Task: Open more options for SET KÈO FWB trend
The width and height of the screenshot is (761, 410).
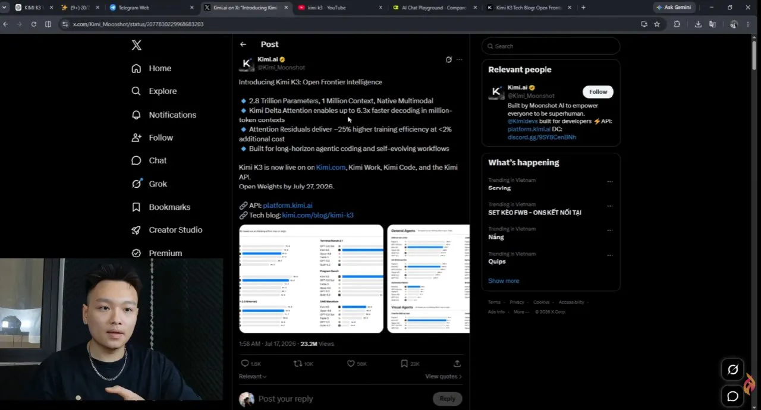Action: point(609,206)
